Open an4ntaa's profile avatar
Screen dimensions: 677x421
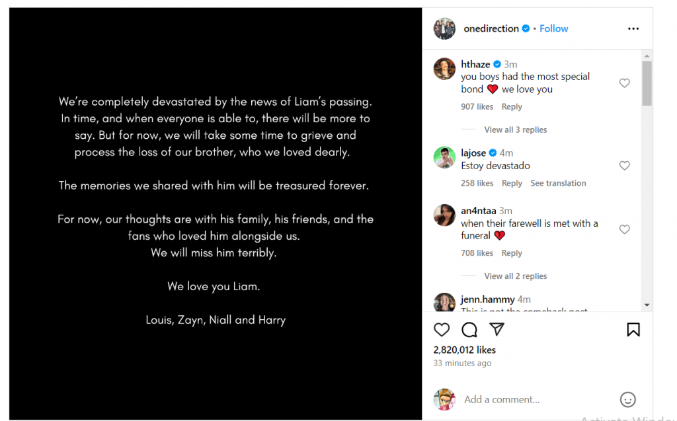444,215
